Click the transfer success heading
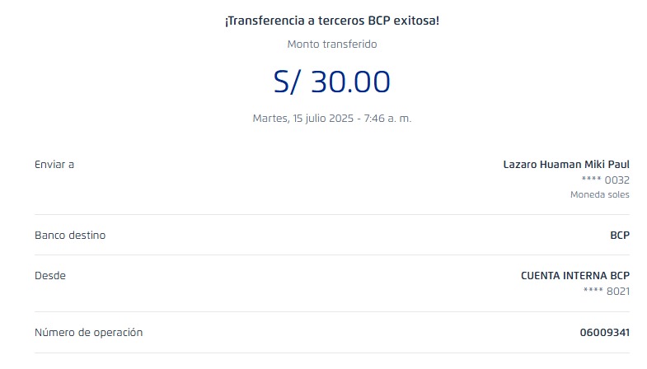647x369 pixels. coord(331,20)
